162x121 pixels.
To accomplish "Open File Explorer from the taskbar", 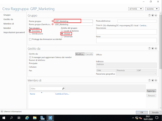I will pyautogui.click(x=35, y=118).
